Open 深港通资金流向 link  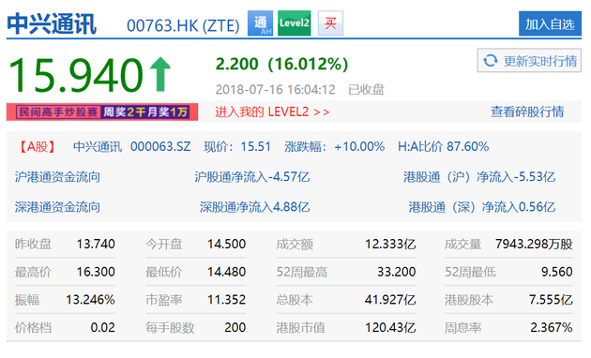(57, 207)
